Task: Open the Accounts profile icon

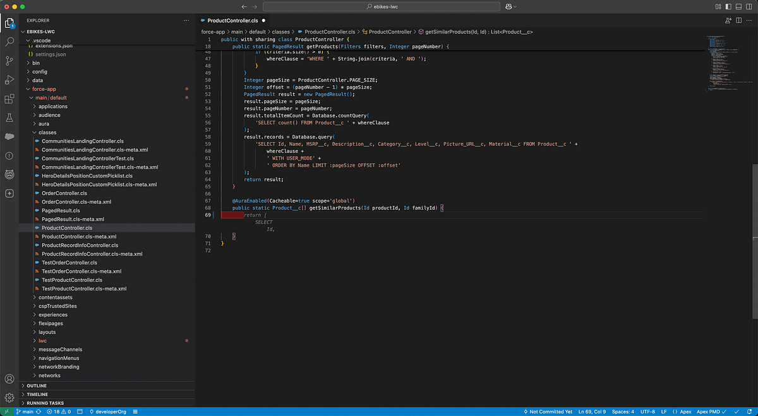Action: pos(9,379)
